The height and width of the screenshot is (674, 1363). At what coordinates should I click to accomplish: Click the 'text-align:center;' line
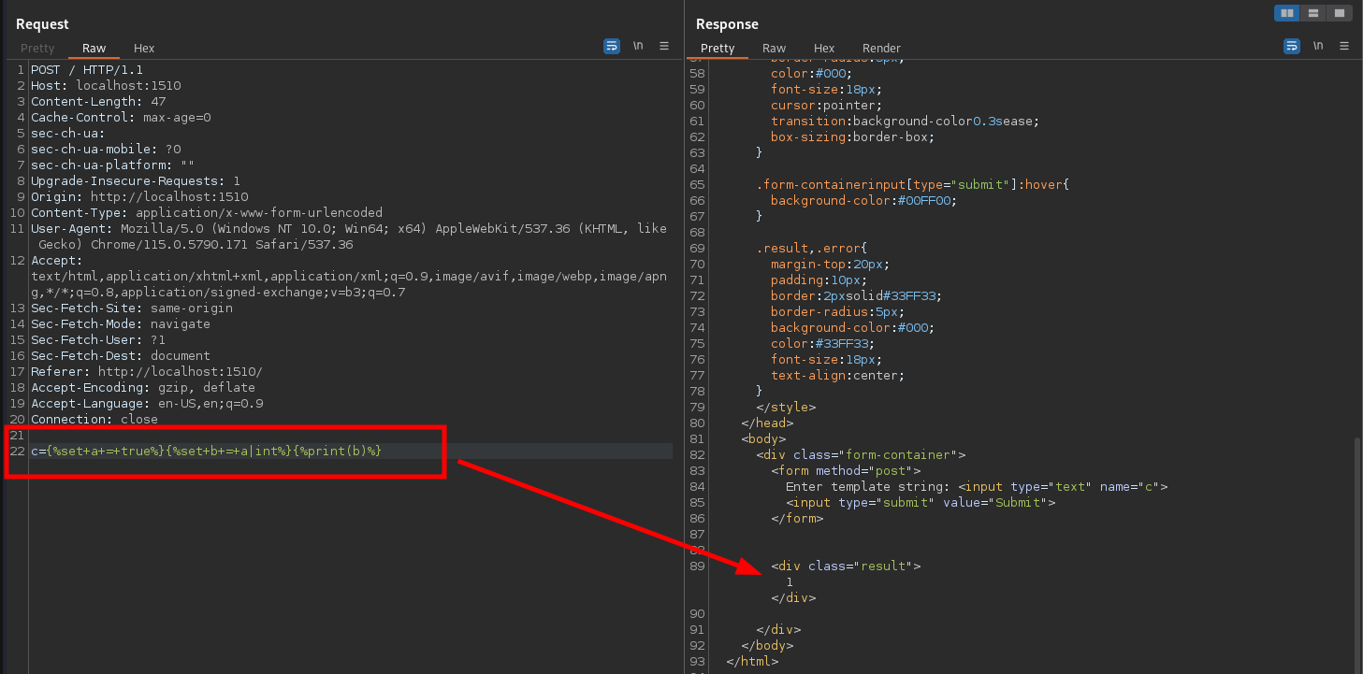point(838,375)
